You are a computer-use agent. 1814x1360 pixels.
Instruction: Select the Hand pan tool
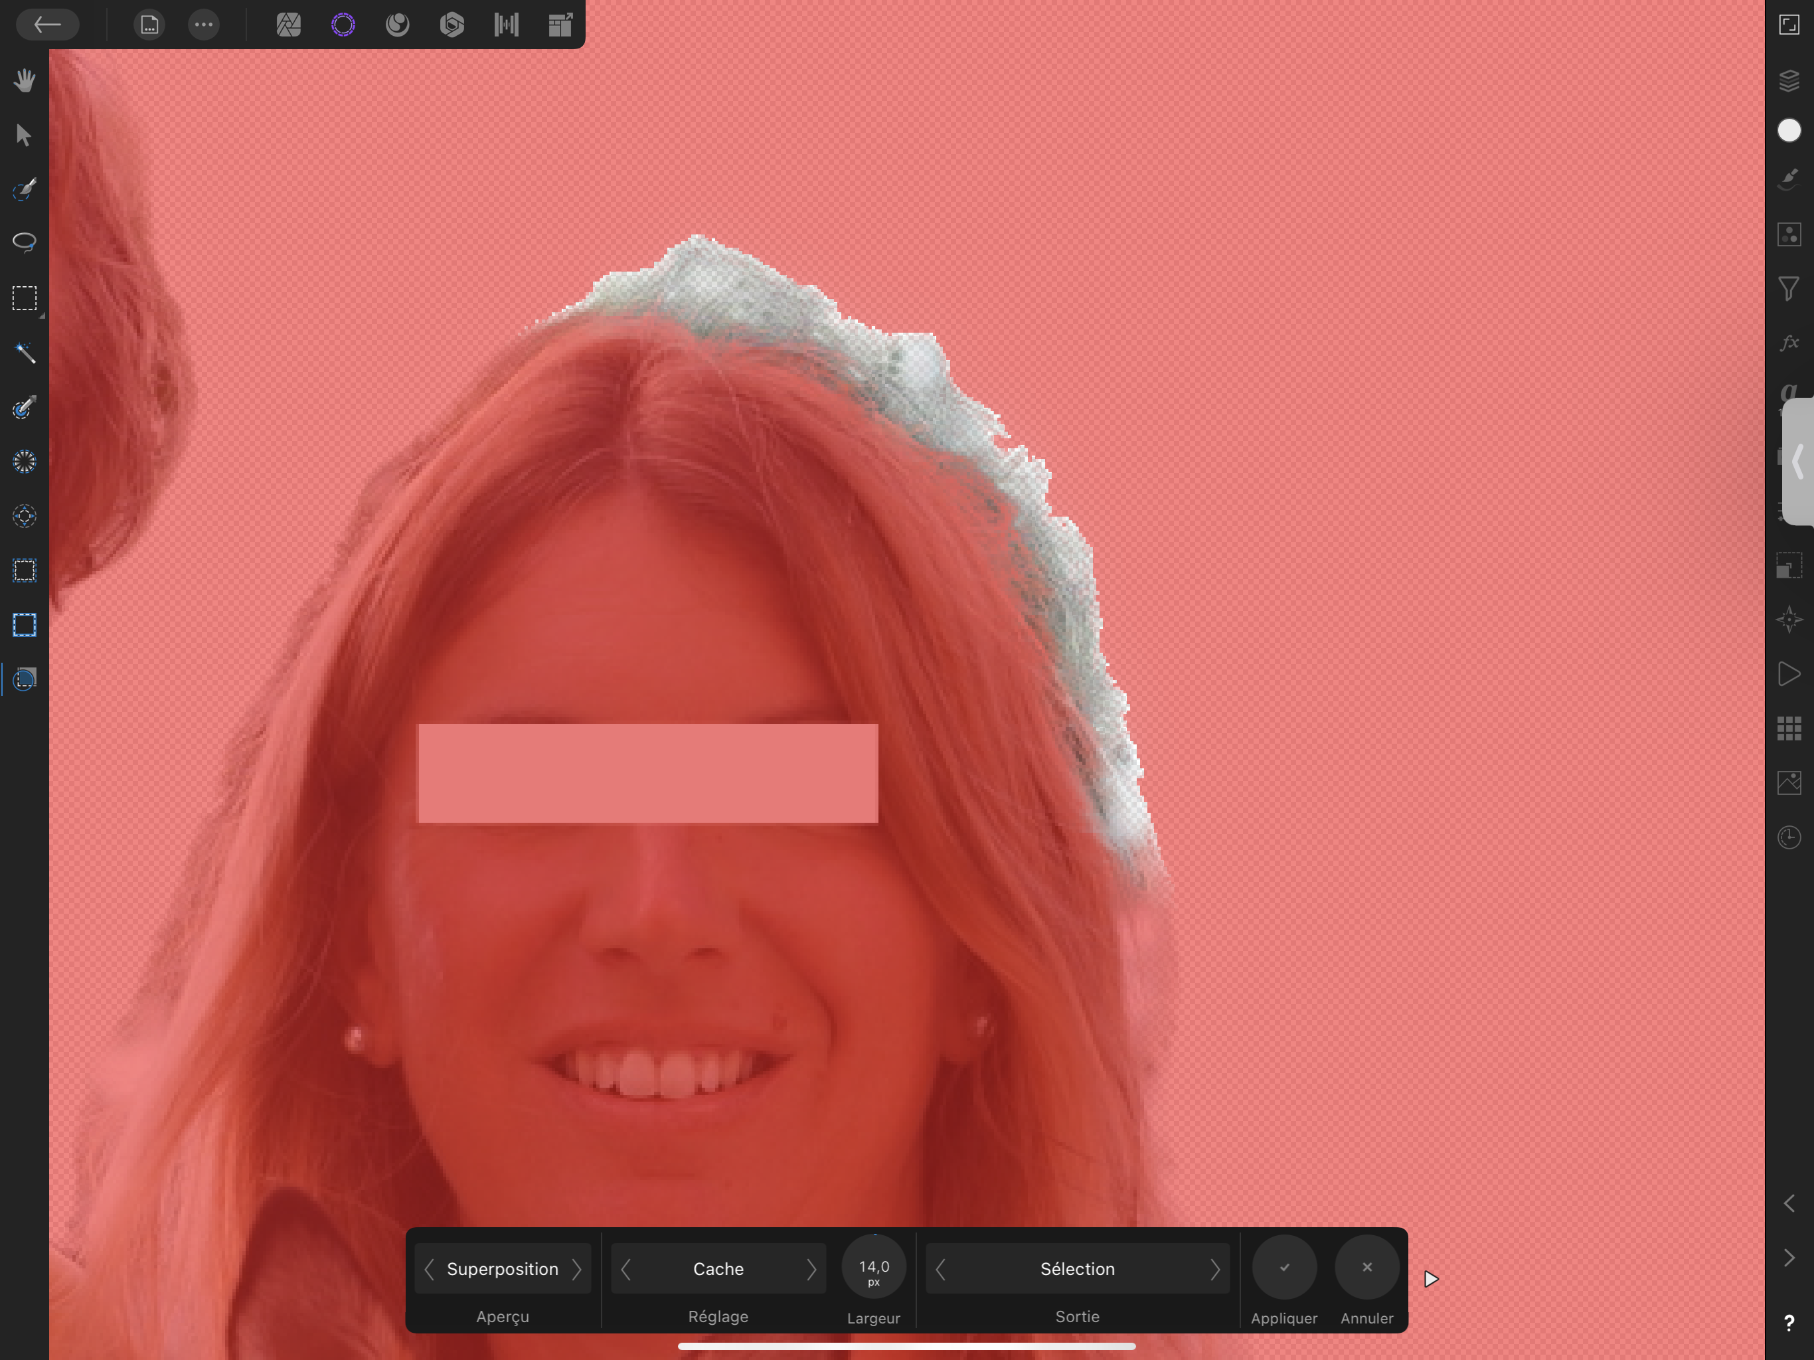[x=25, y=80]
